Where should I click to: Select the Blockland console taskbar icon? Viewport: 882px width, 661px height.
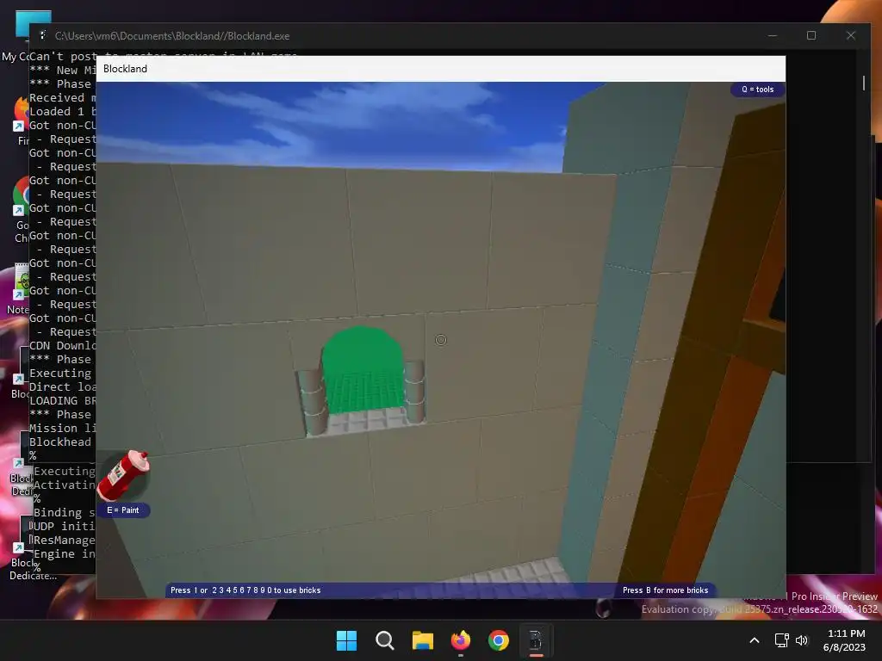(536, 640)
